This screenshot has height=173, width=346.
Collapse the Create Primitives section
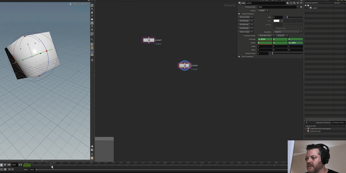tap(239, 14)
